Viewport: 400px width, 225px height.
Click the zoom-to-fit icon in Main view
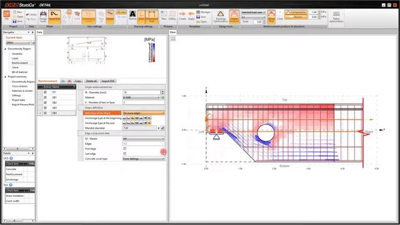173,39
